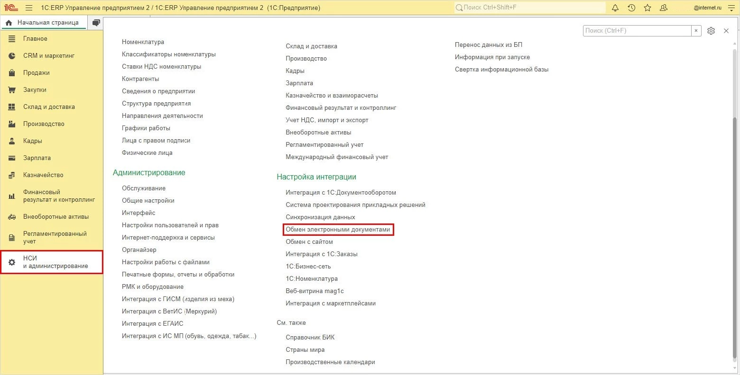Open the Обслуживание link
This screenshot has width=740, height=375.
pyautogui.click(x=144, y=188)
